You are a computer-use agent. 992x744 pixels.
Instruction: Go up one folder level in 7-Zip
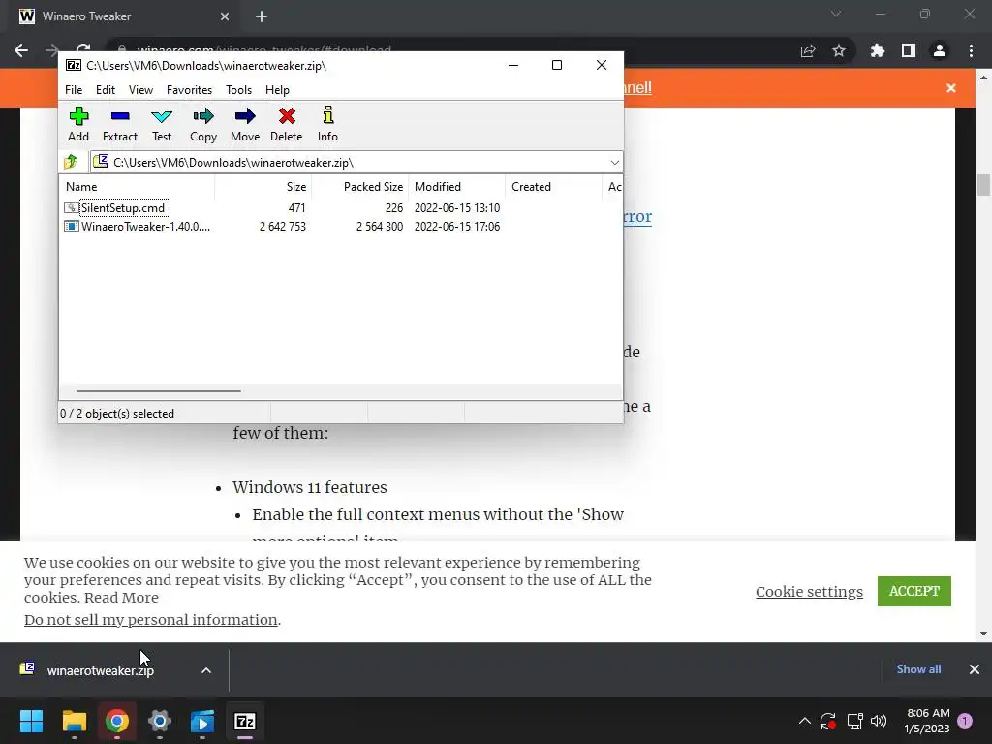click(71, 163)
